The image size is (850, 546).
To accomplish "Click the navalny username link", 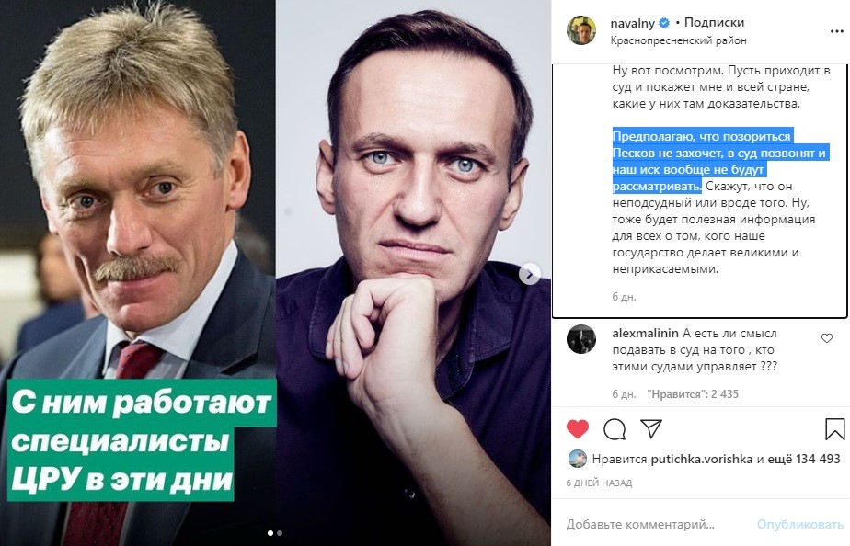I will pyautogui.click(x=633, y=23).
